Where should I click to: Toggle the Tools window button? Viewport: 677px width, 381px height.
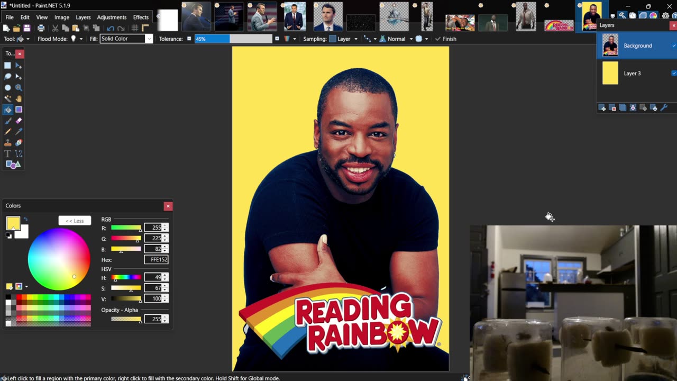[623, 16]
